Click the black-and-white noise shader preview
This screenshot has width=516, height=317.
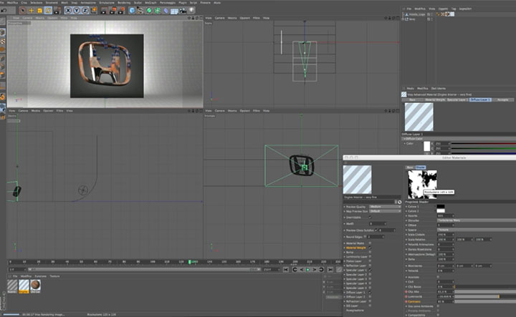coord(423,185)
